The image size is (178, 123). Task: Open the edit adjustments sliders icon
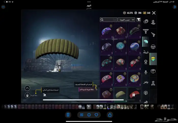pyautogui.click(x=82, y=115)
